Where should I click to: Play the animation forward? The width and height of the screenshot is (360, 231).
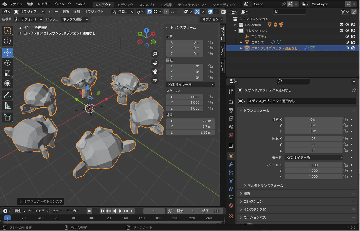point(120,211)
